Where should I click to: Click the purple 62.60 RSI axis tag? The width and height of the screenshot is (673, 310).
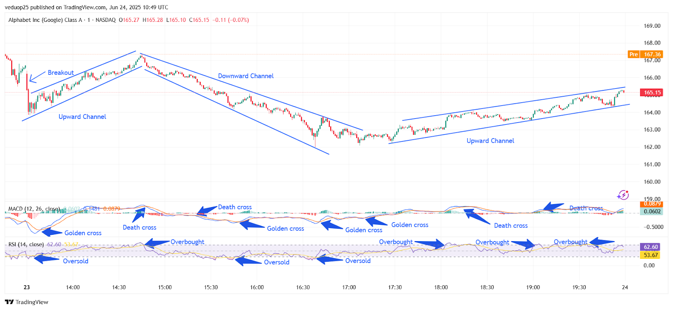[x=651, y=247]
